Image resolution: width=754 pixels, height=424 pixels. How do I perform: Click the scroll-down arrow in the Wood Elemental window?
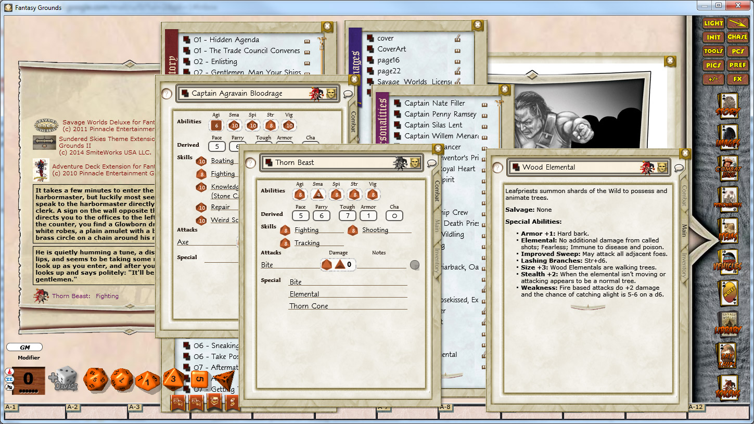click(x=588, y=306)
